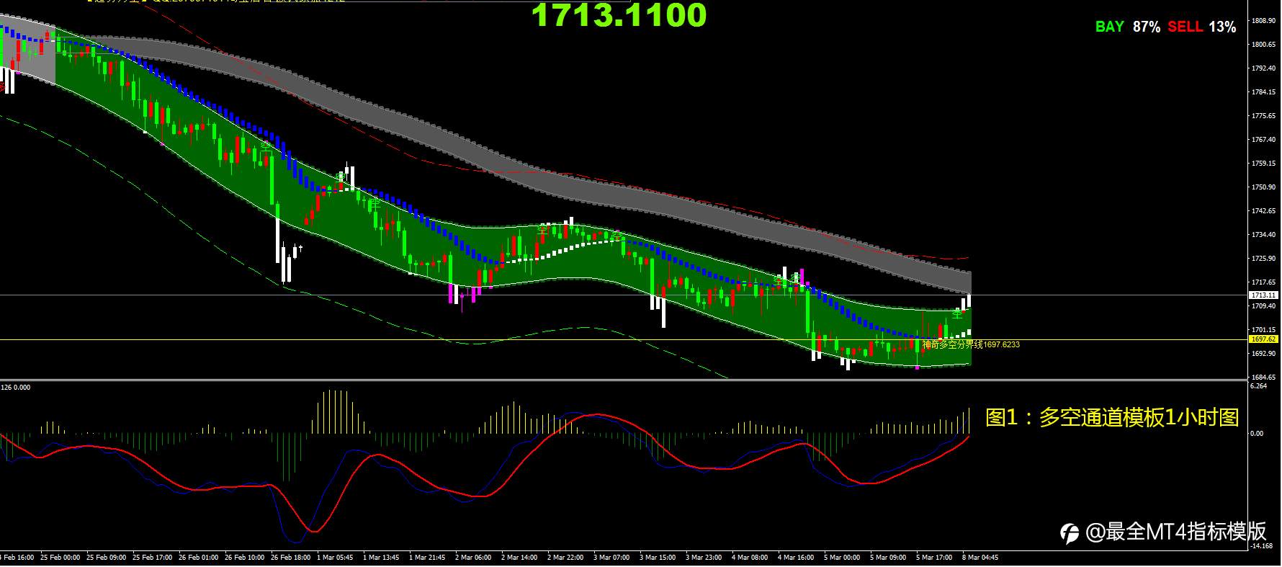Select the 4 Mar 16:00 time axis label
The image size is (1282, 567).
click(x=796, y=558)
